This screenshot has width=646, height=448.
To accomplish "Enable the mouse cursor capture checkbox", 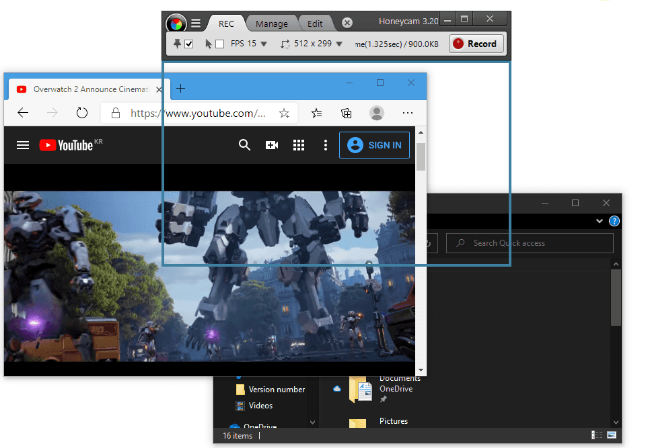I will coord(219,44).
